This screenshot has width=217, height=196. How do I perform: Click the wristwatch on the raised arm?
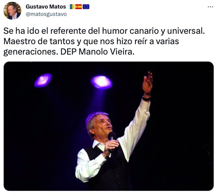pos(146,98)
